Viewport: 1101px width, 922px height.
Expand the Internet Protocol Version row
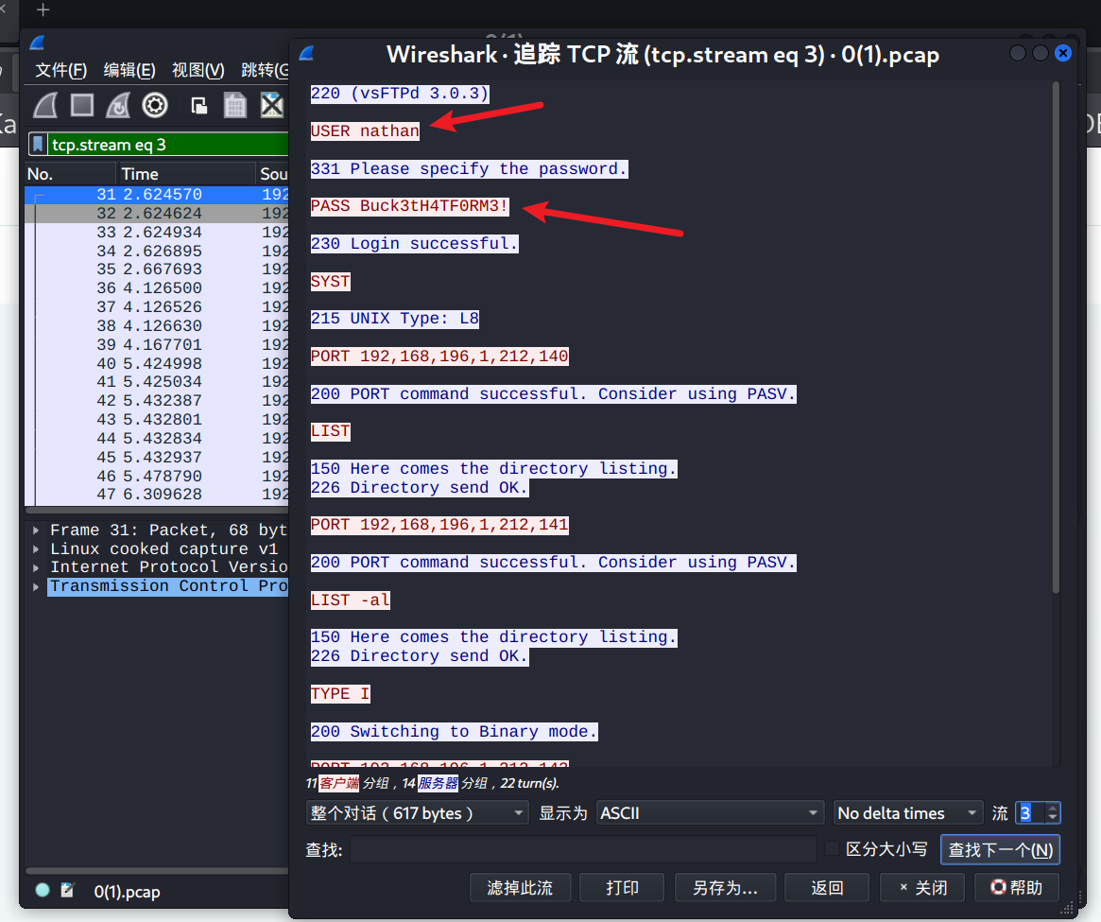coord(36,567)
